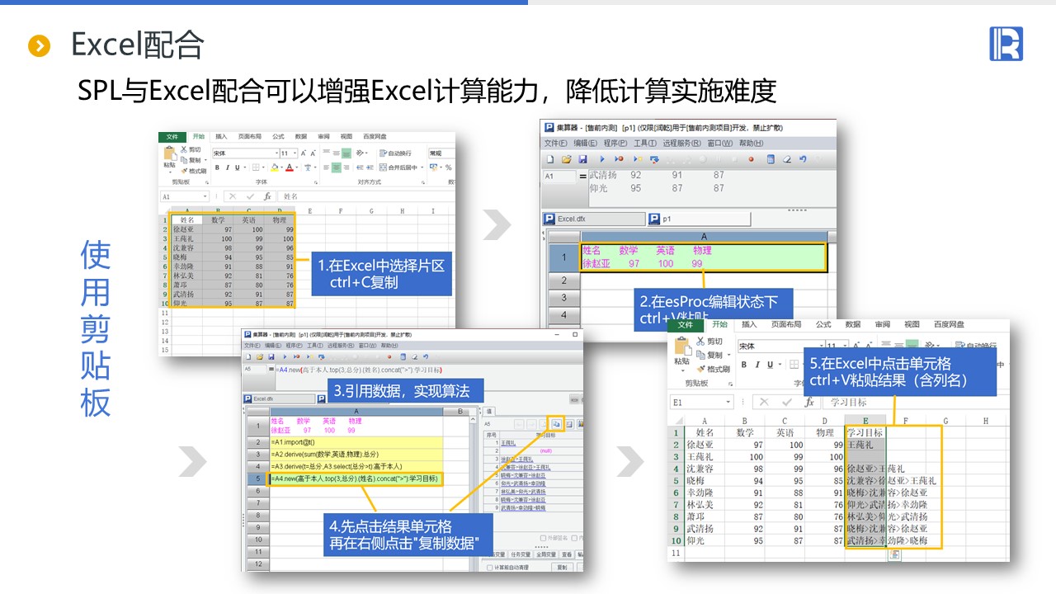Click calculator icon in esProc window showing A1
This screenshot has width=1056, height=594.
(771, 159)
